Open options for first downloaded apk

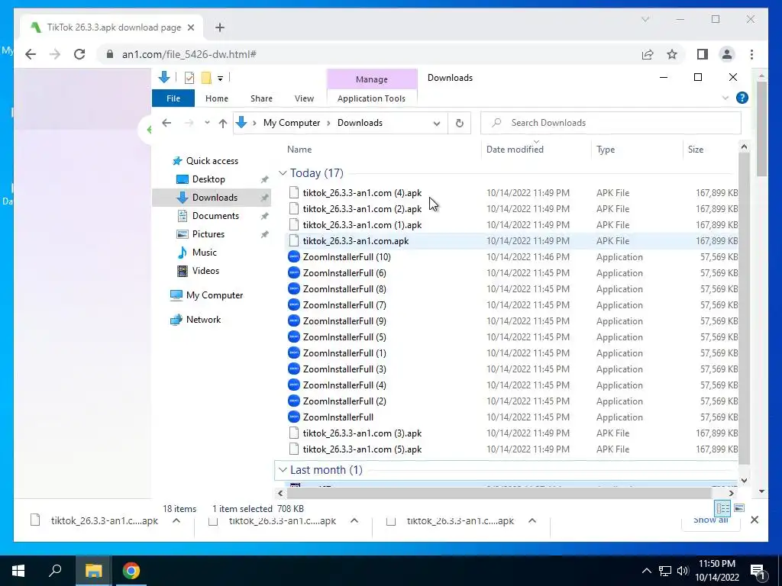(176, 520)
